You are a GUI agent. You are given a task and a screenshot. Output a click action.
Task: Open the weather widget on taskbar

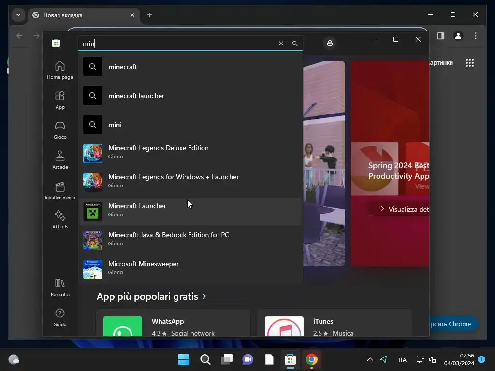pyautogui.click(x=14, y=359)
